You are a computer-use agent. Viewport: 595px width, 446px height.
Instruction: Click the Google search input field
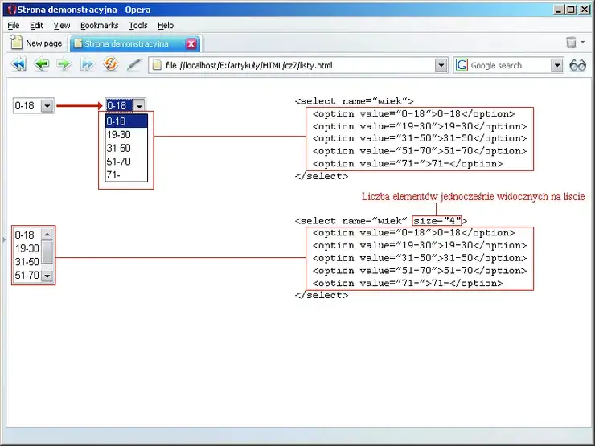click(510, 66)
